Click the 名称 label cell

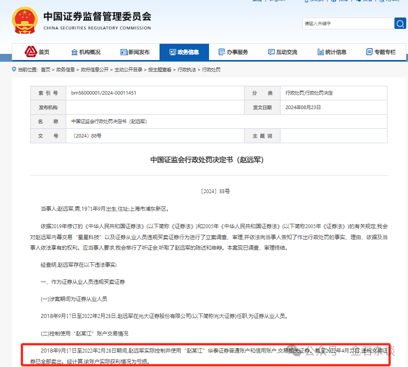click(48, 121)
